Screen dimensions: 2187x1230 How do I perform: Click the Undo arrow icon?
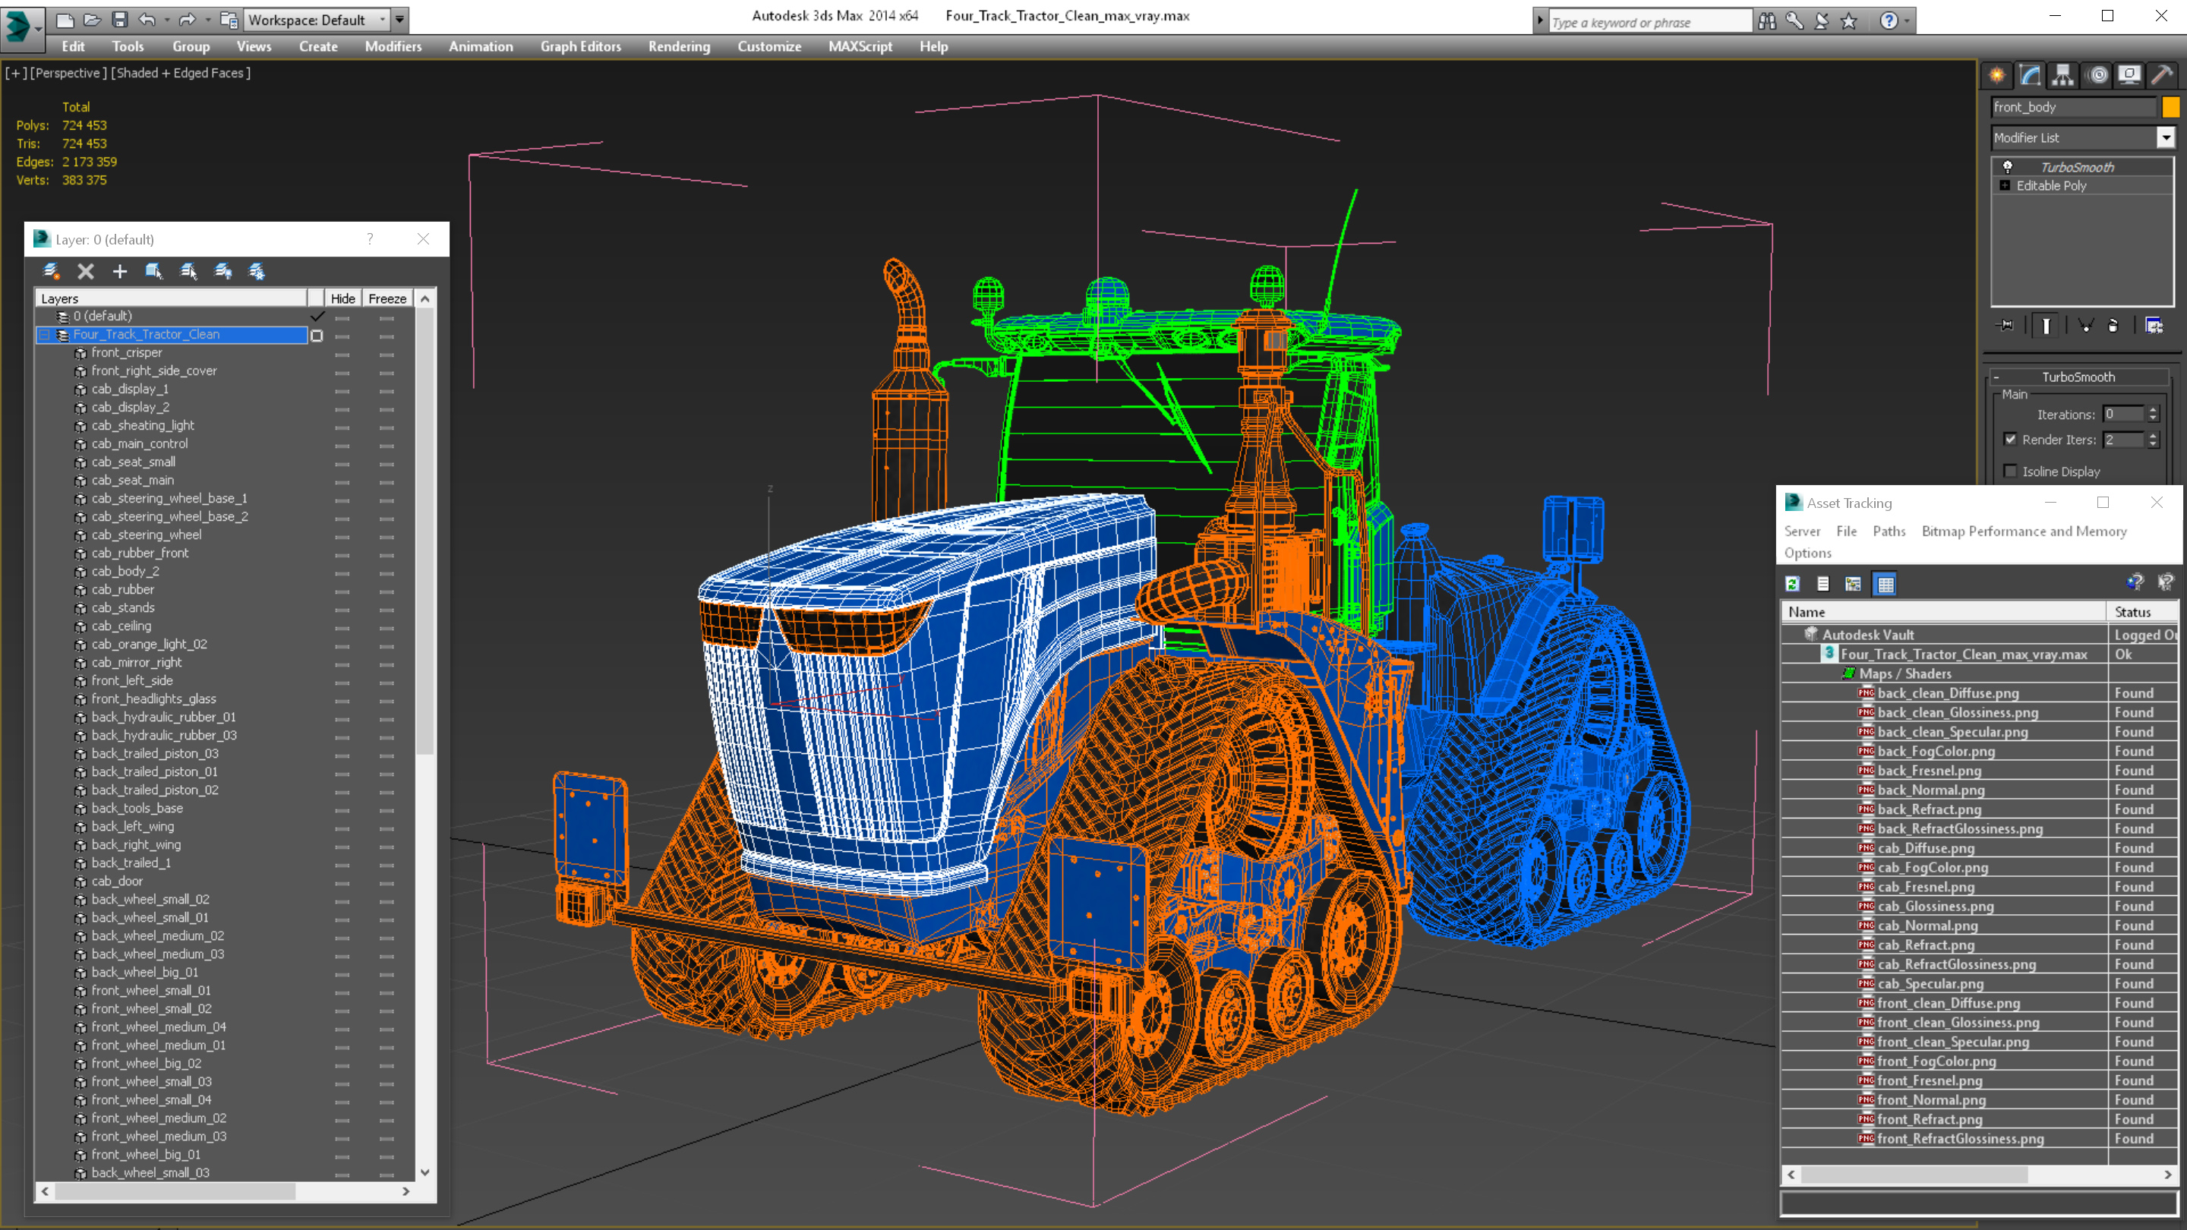[x=147, y=20]
